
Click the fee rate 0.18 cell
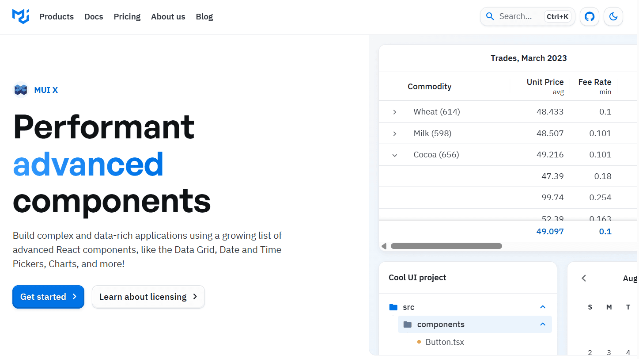603,176
